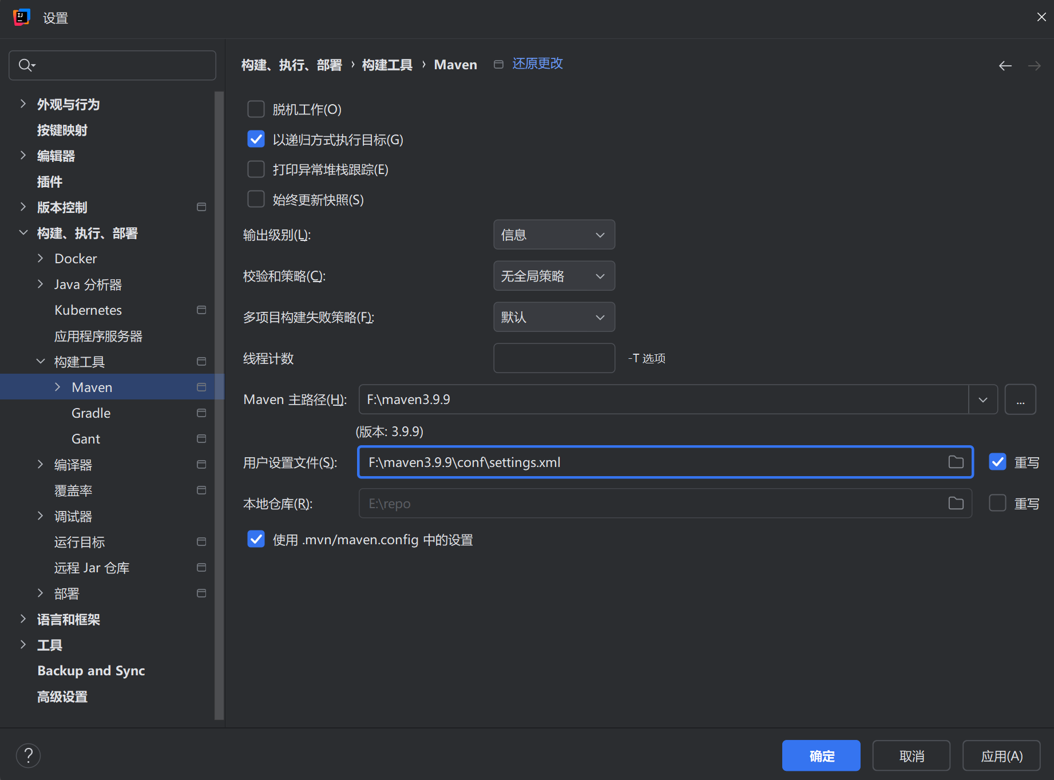The image size is (1054, 780).
Task: Click the settings search input box
Action: 112,65
